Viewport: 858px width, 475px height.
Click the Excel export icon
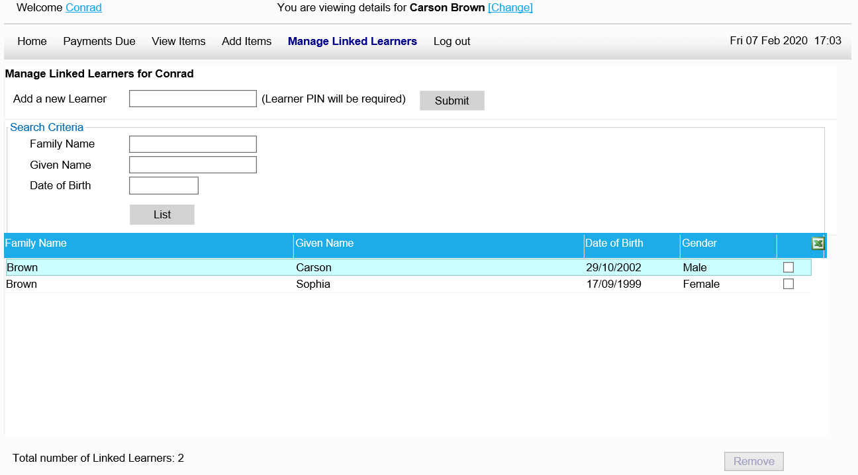click(x=818, y=243)
